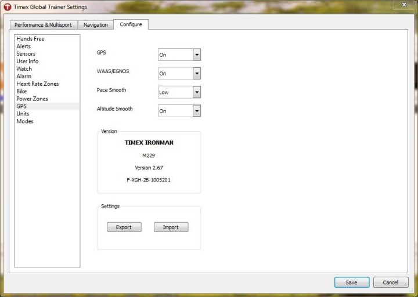
Task: Click the M229 model text
Action: pyautogui.click(x=149, y=155)
